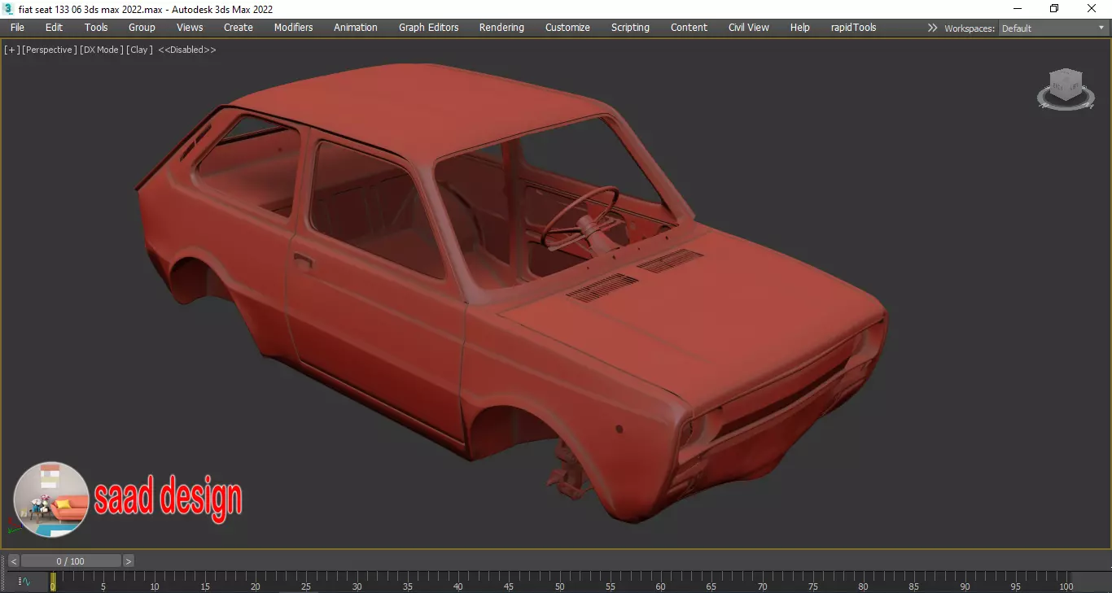This screenshot has width=1112, height=593.
Task: Open the rapidTools menu
Action: 853,28
